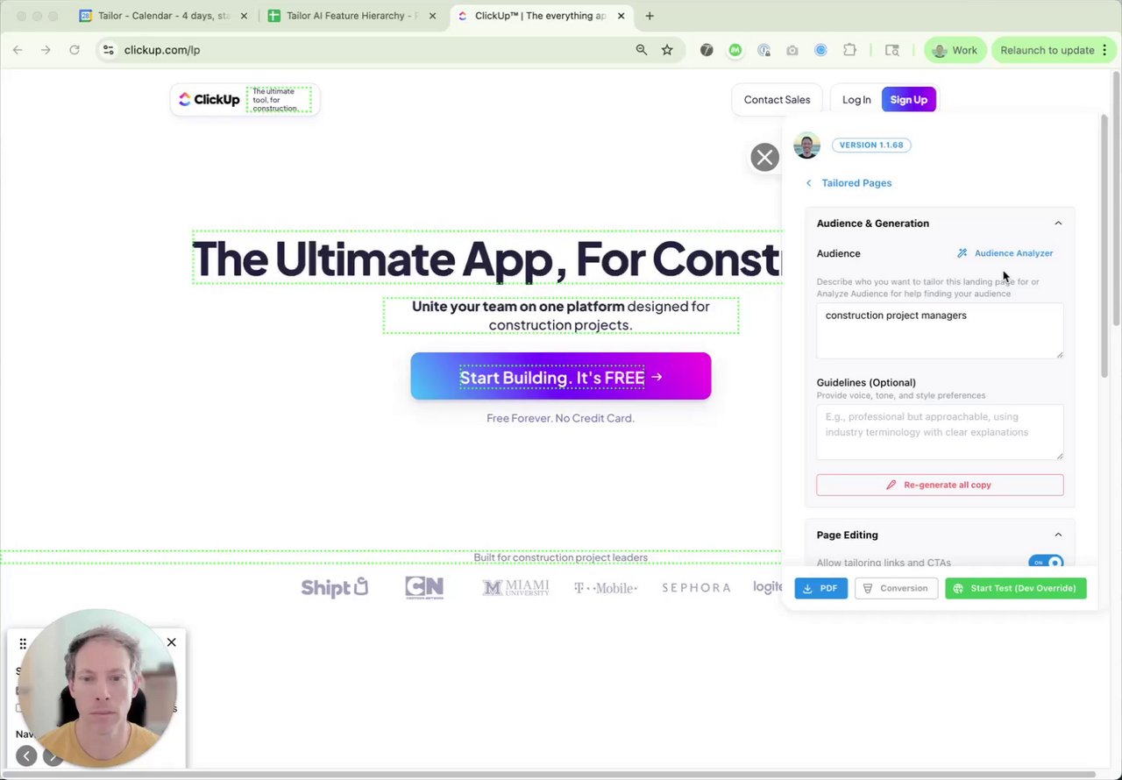Click Contact Sales button

(x=777, y=100)
